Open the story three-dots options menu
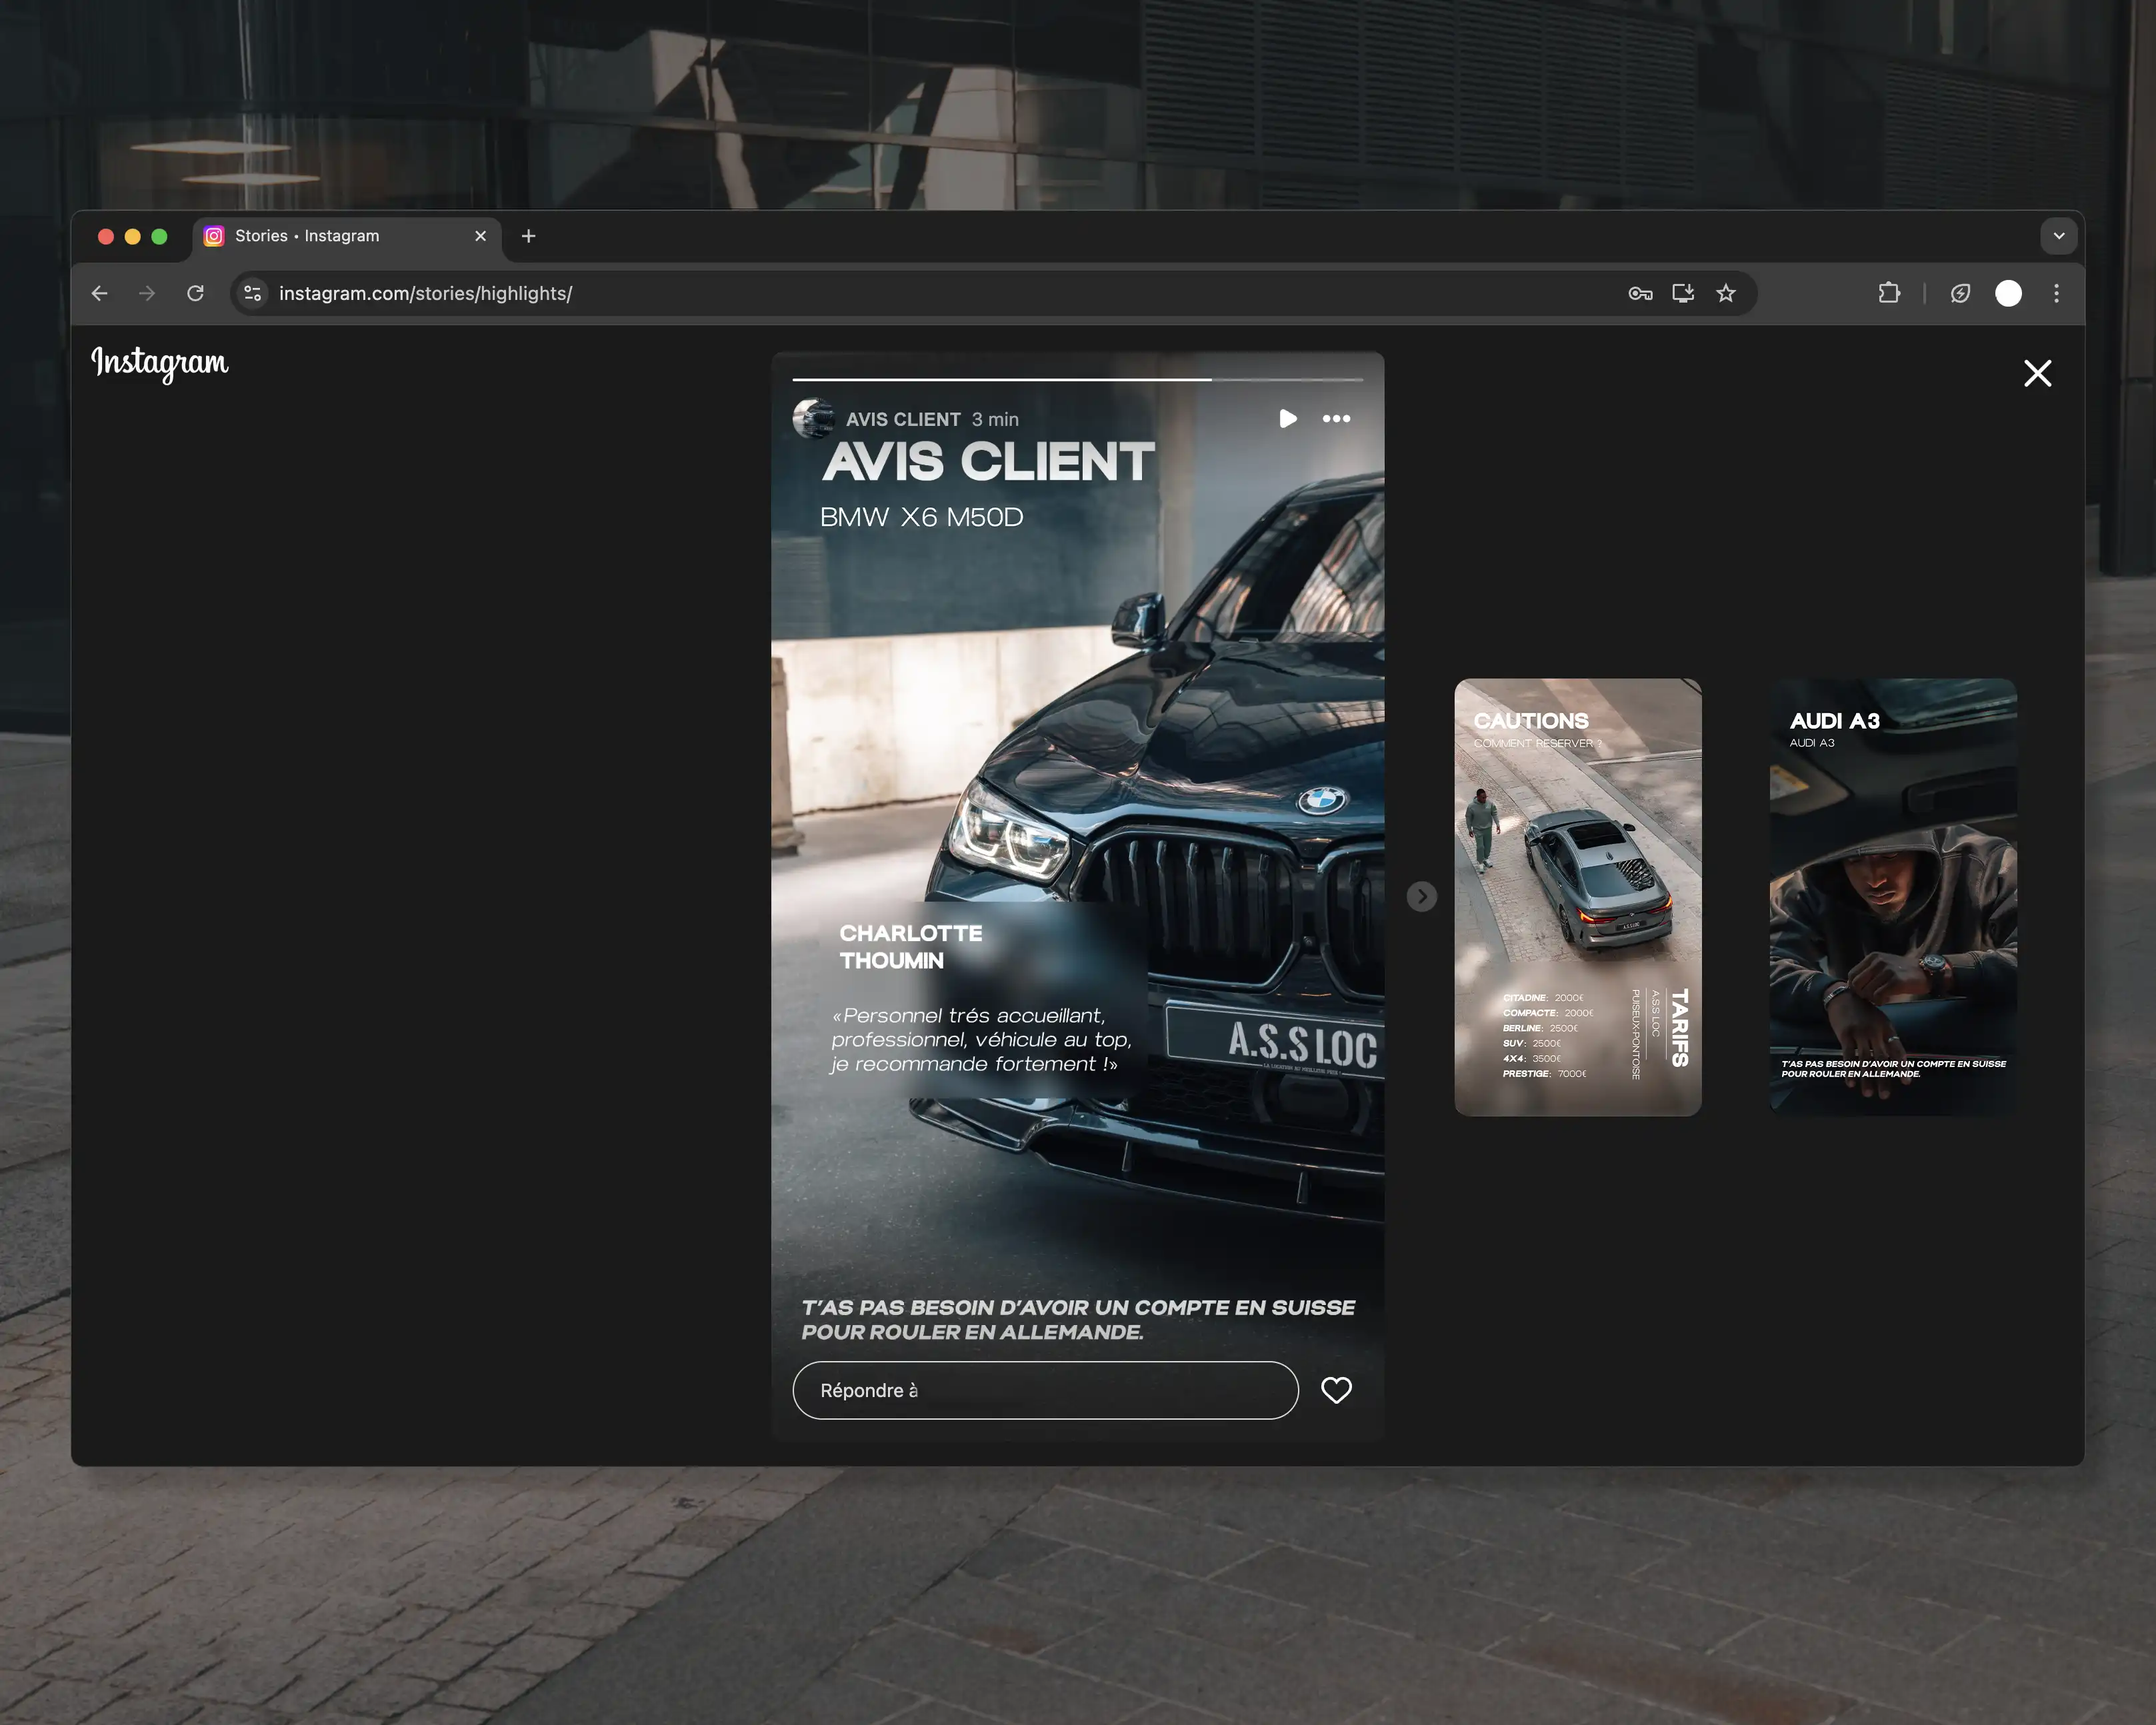2156x1725 pixels. (x=1336, y=419)
